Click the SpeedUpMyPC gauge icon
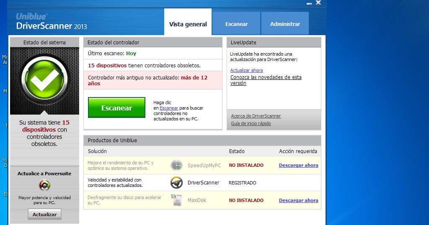The height and width of the screenshot is (225, 429). [176, 165]
